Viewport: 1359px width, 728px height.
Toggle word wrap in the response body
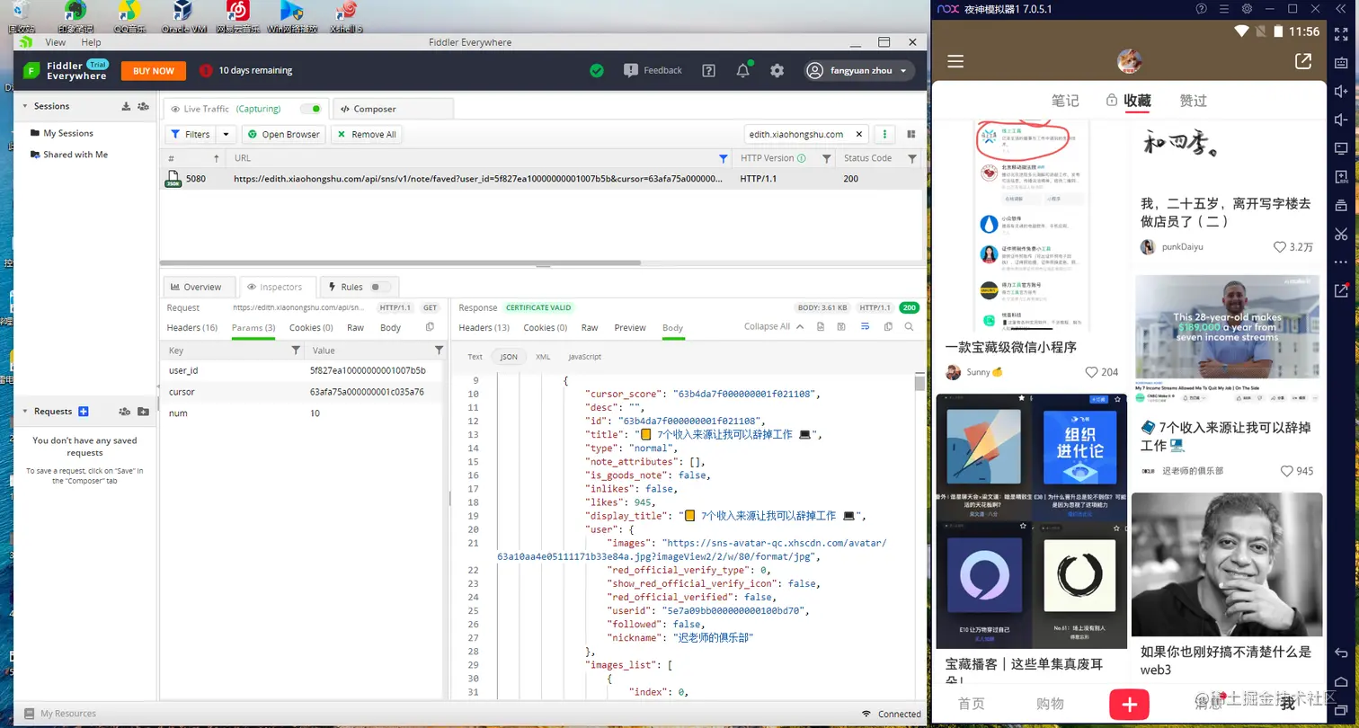(x=865, y=327)
